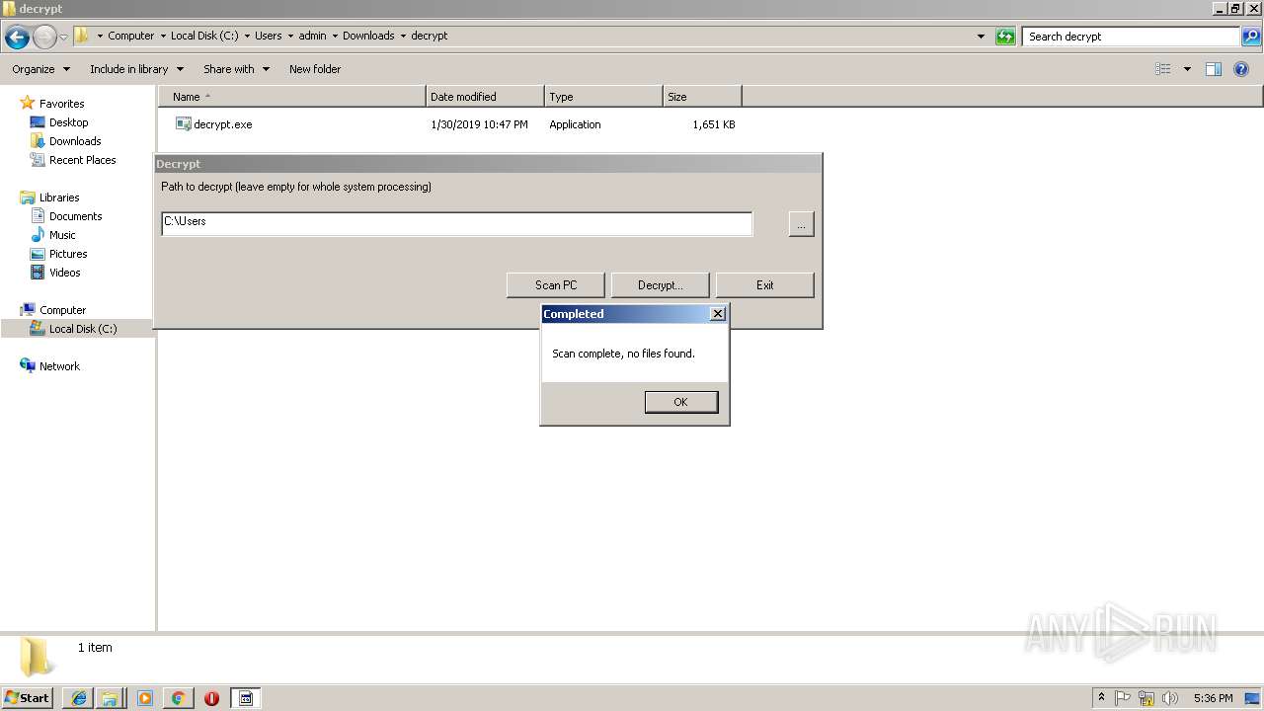Open the address bar history dropdown
The image size is (1264, 711).
click(981, 37)
